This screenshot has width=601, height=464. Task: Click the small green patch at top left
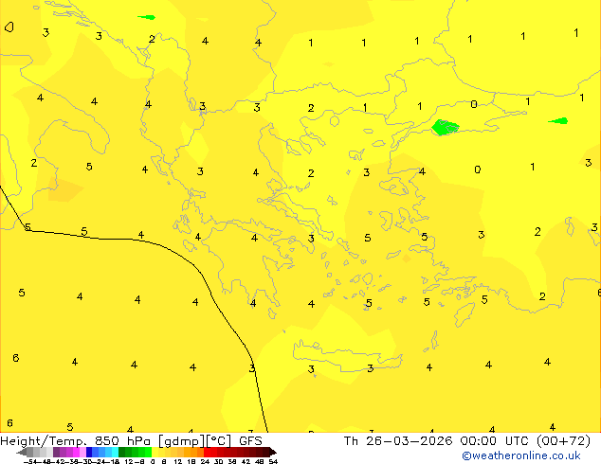coord(147,16)
